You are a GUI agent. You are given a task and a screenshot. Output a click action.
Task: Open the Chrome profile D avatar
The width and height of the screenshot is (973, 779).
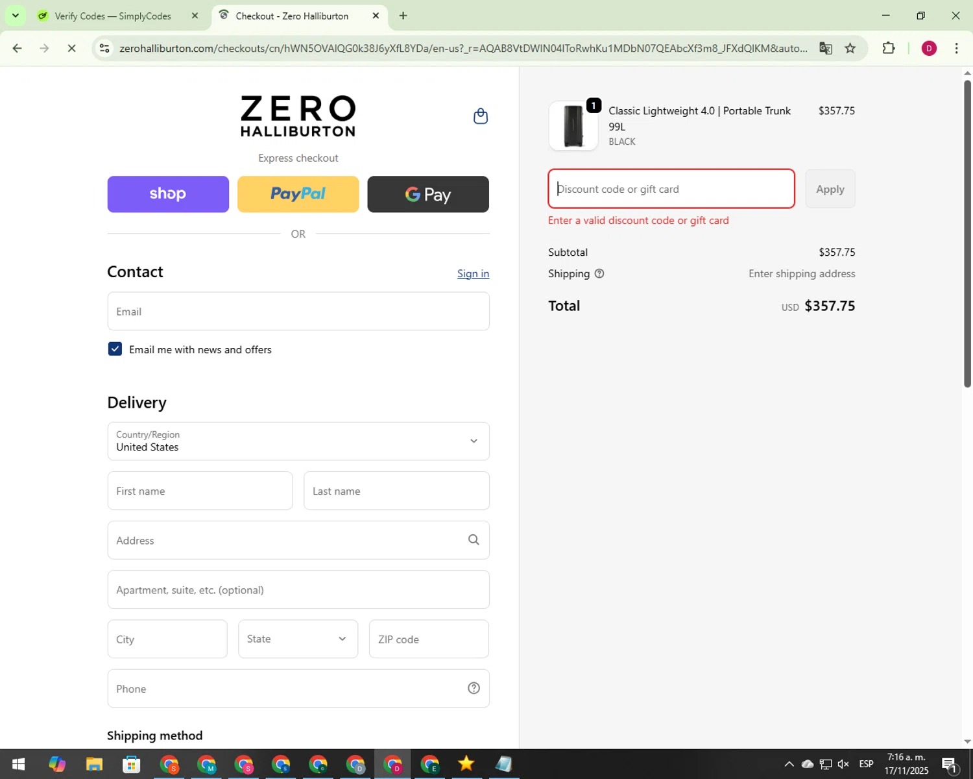click(x=929, y=48)
